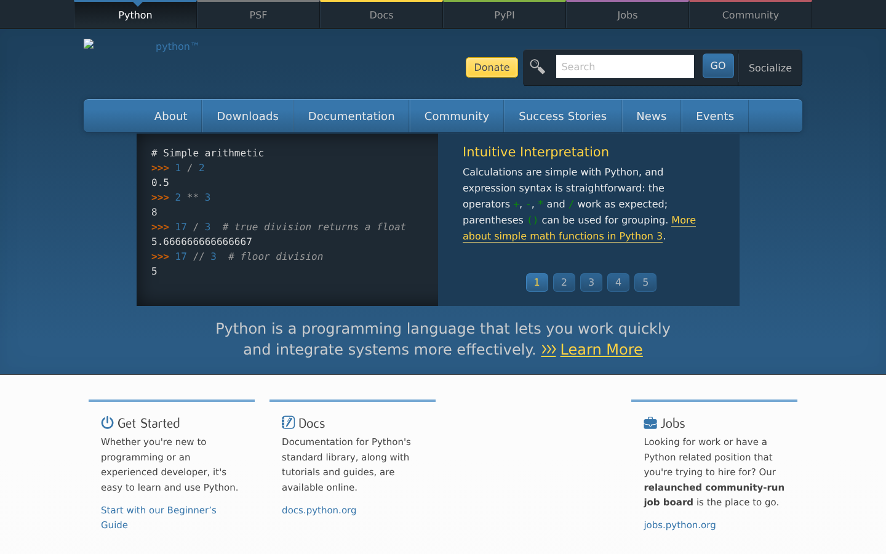This screenshot has width=886, height=554.
Task: Open the Downloads navigation menu
Action: (248, 116)
